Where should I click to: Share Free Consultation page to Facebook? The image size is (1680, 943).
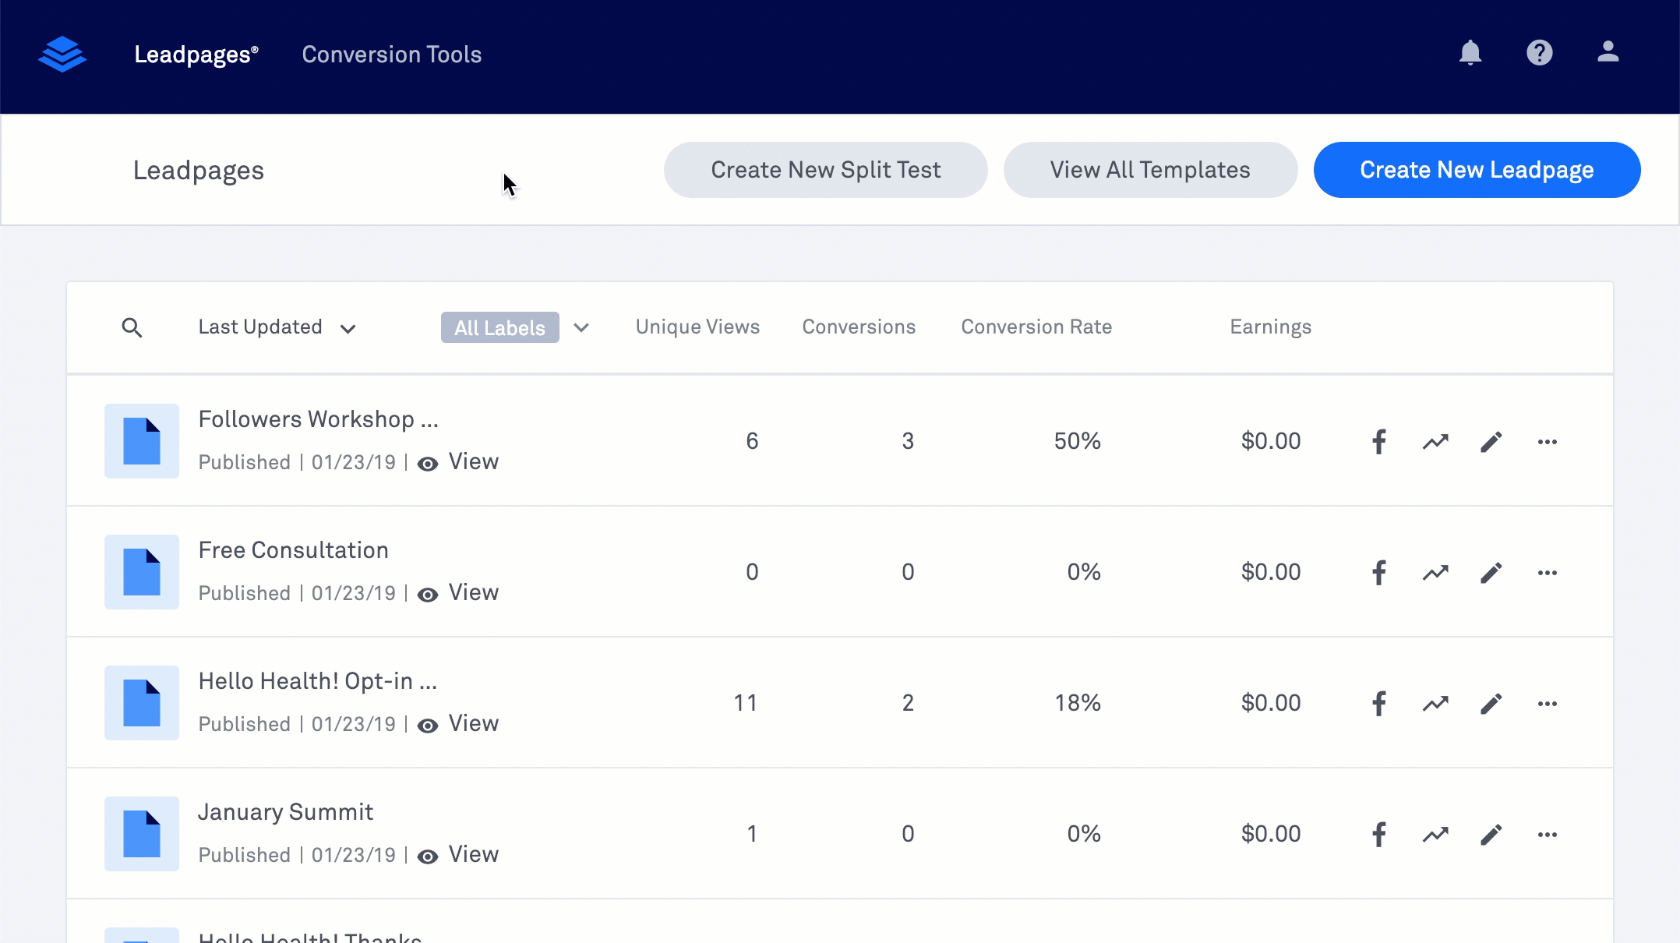click(1379, 573)
